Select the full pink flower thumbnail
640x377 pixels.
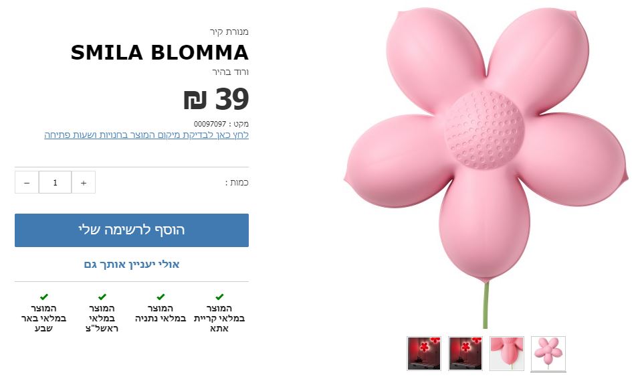pos(548,354)
